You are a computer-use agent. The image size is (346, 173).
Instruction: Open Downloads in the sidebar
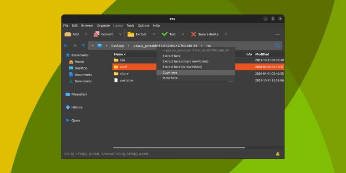click(80, 81)
